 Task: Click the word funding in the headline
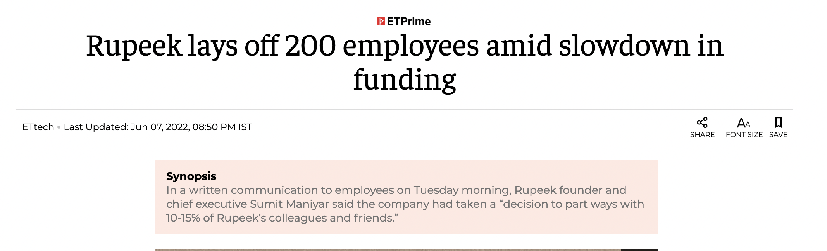405,80
